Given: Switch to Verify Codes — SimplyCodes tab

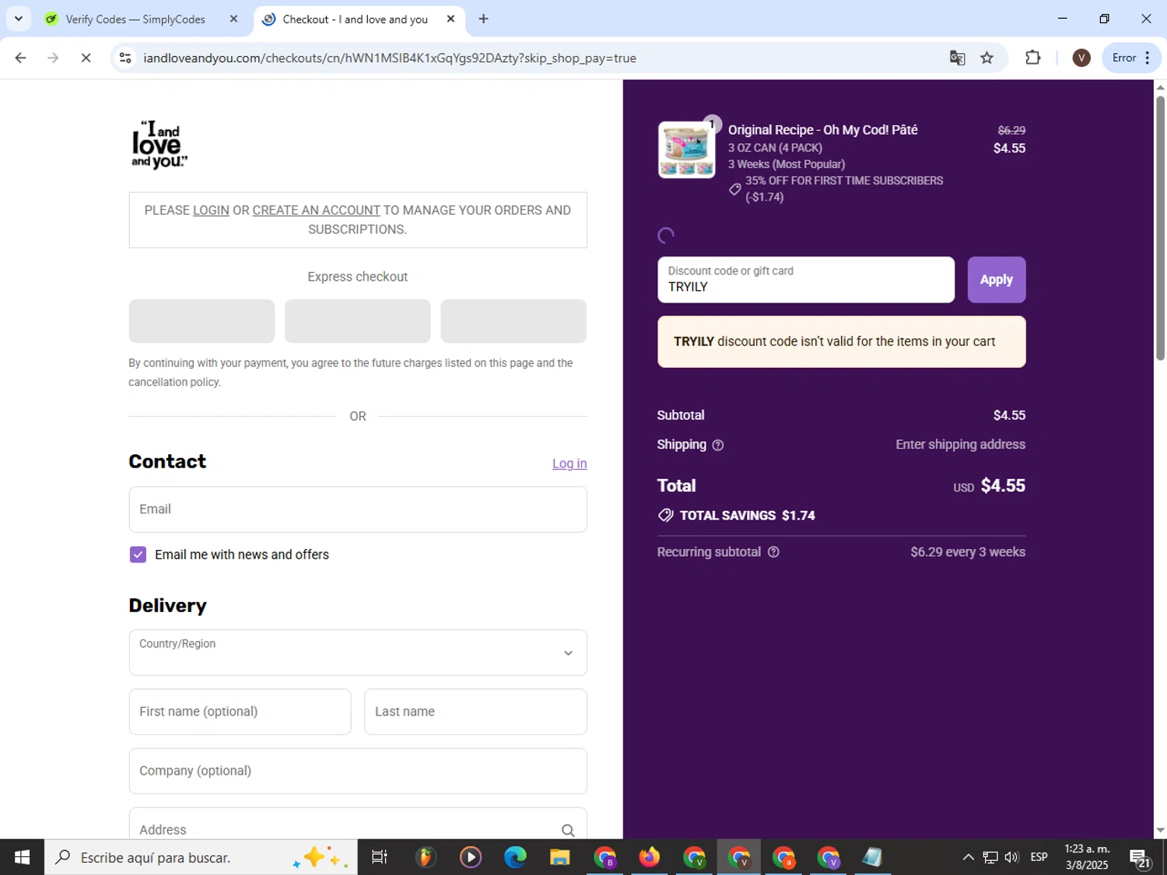Looking at the screenshot, I should (135, 19).
